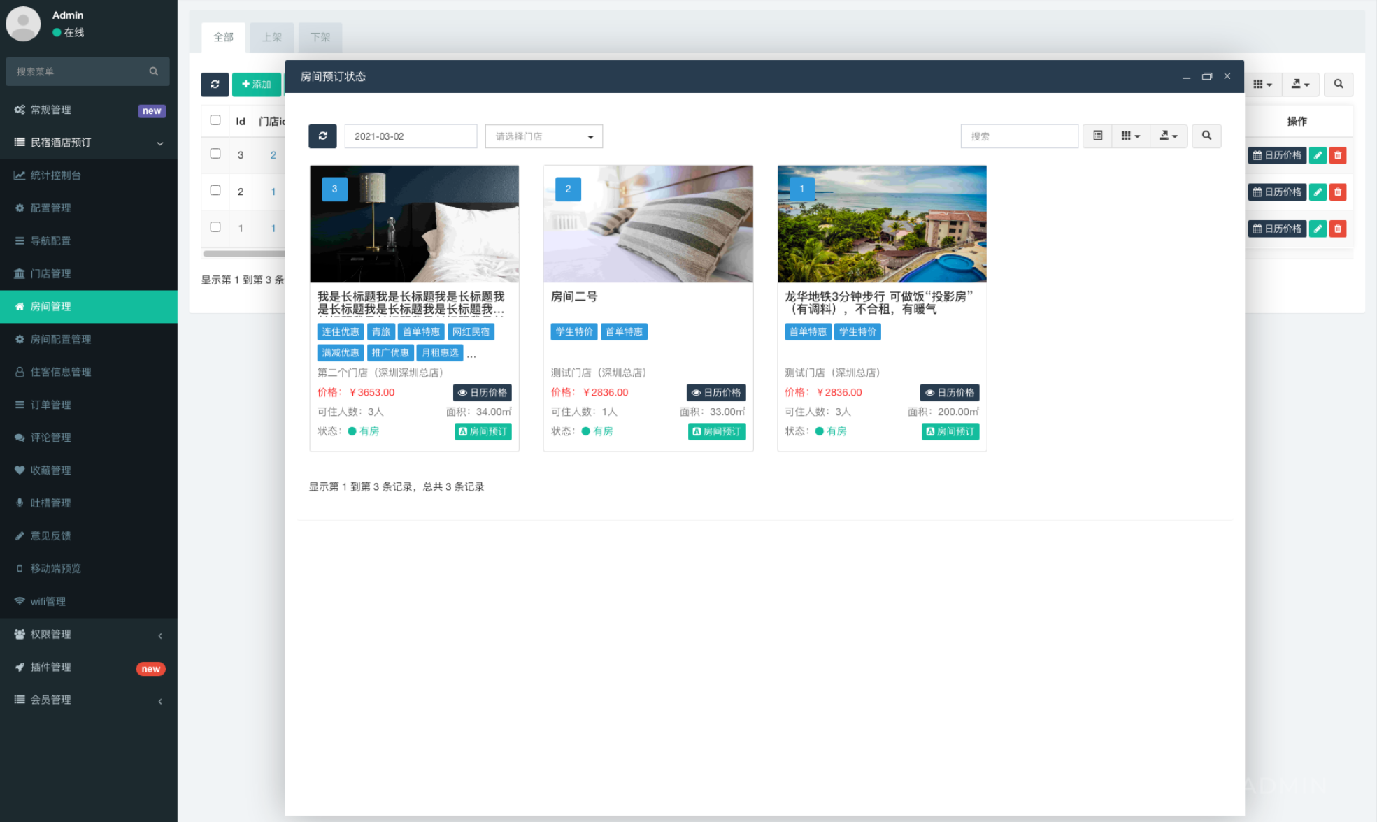
Task: Click the red delete trash icon for row 2
Action: point(1337,192)
